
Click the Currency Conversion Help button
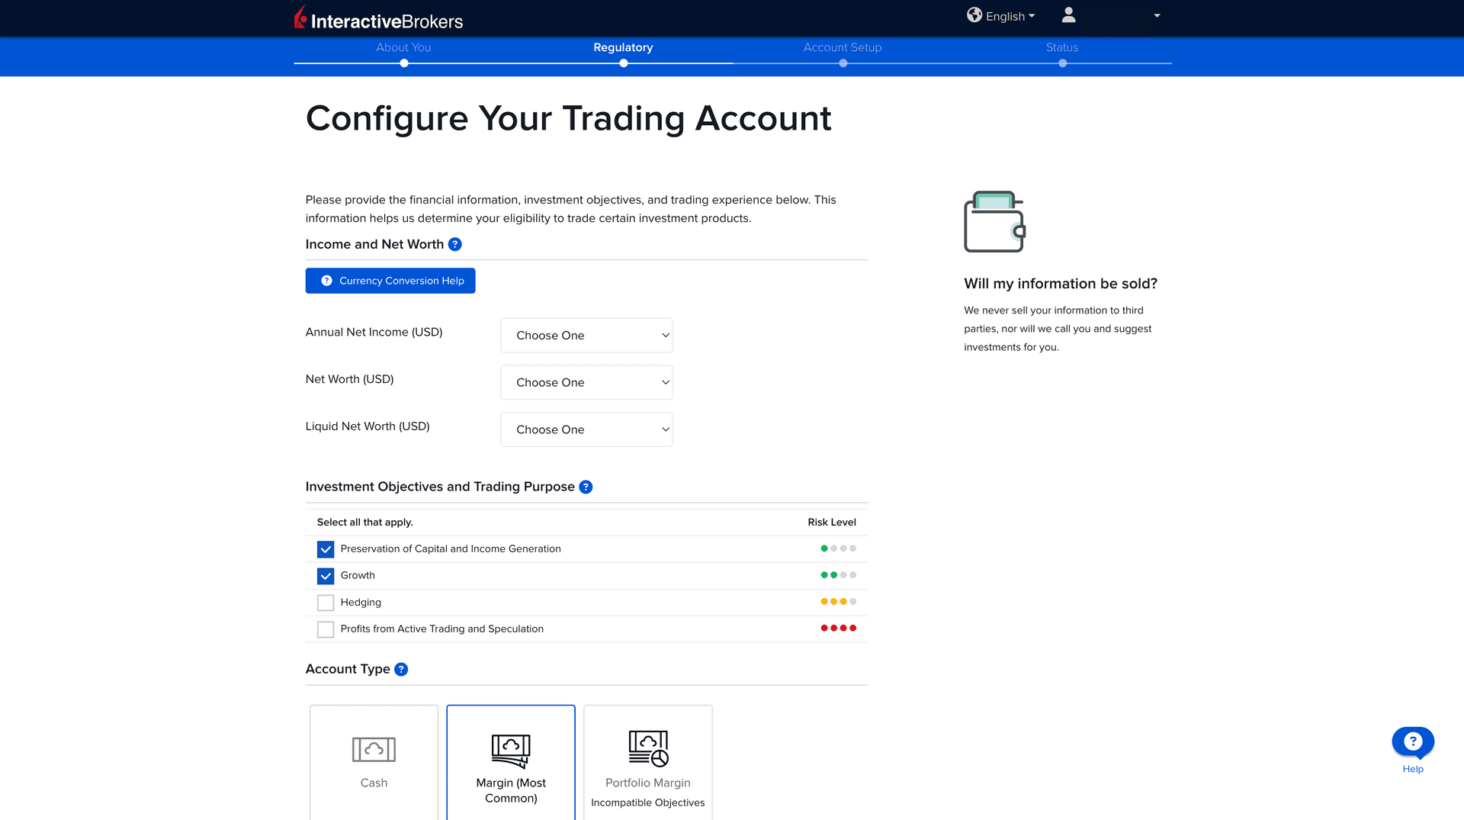pyautogui.click(x=390, y=281)
